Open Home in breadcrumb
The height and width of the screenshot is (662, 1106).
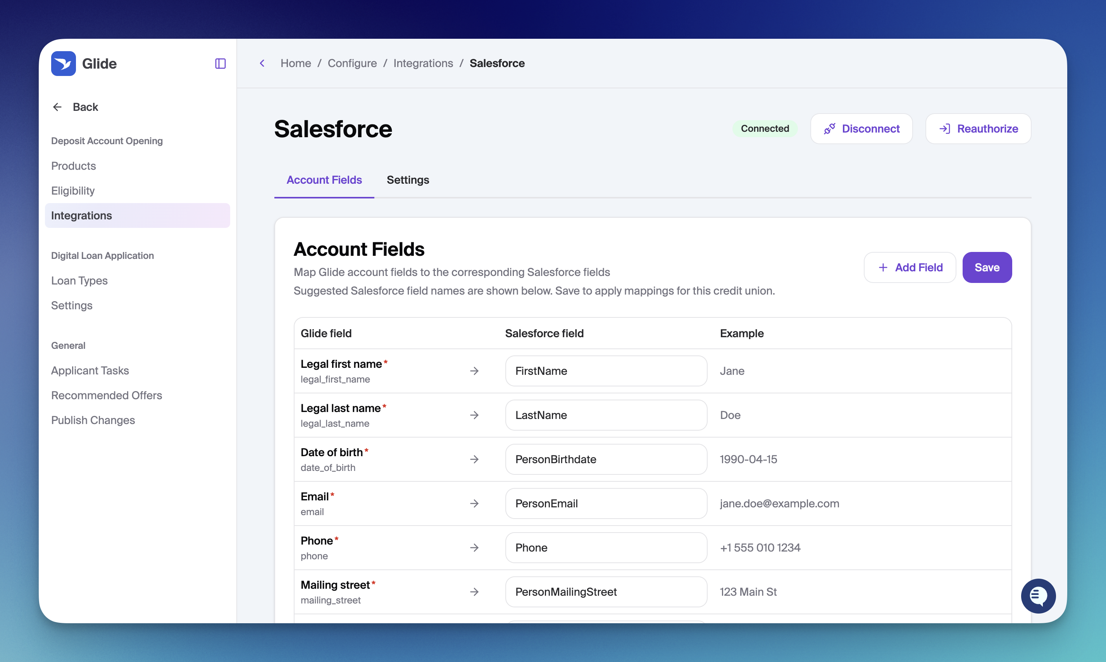(x=296, y=63)
